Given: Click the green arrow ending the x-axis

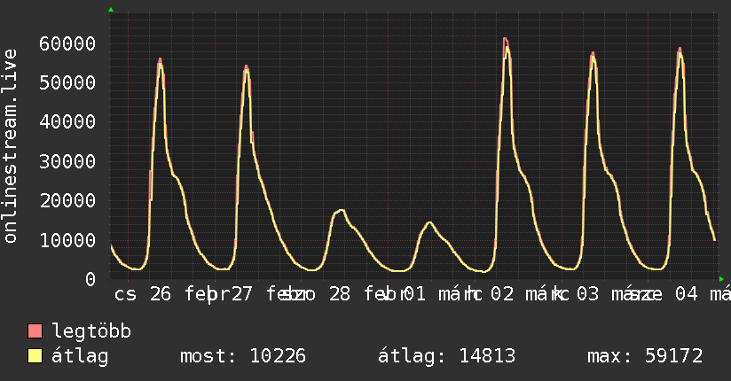Looking at the screenshot, I should pos(721,279).
